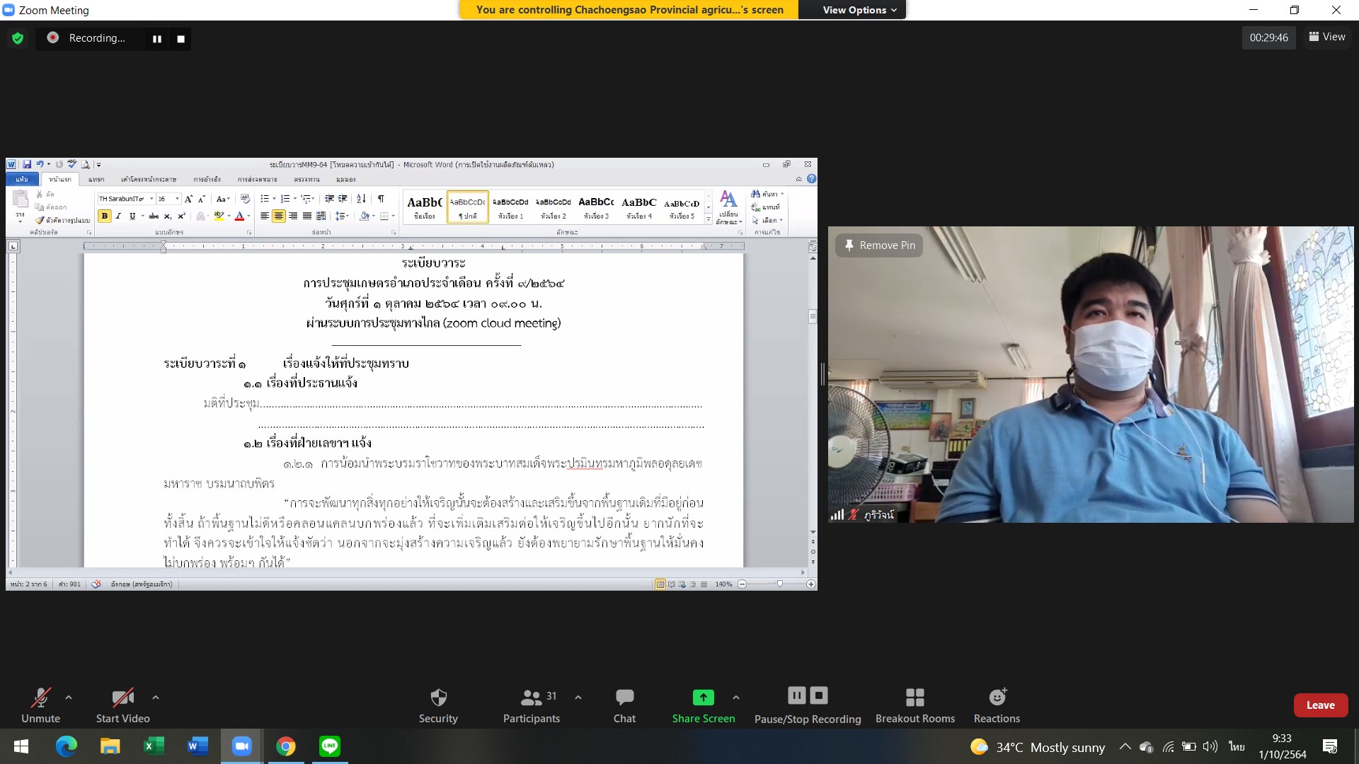Open LINE app from taskbar
This screenshot has width=1359, height=764.
click(330, 746)
